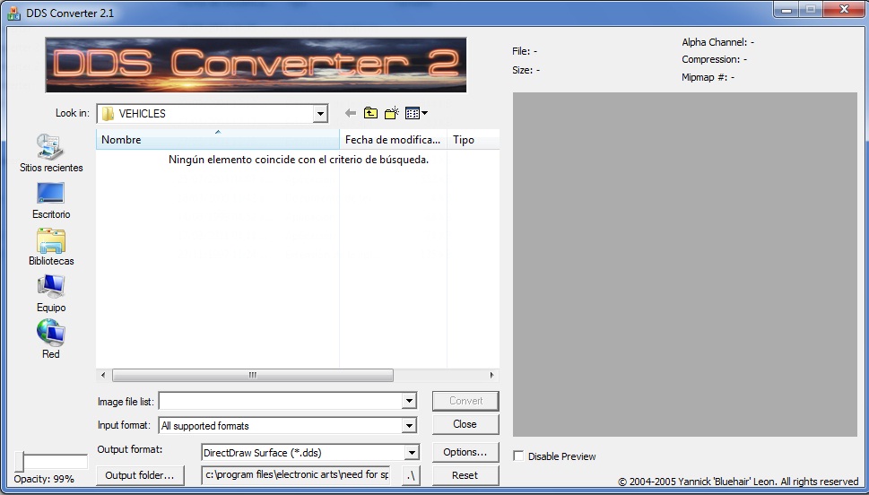Click left arrow of file list scrollbar

coord(103,375)
